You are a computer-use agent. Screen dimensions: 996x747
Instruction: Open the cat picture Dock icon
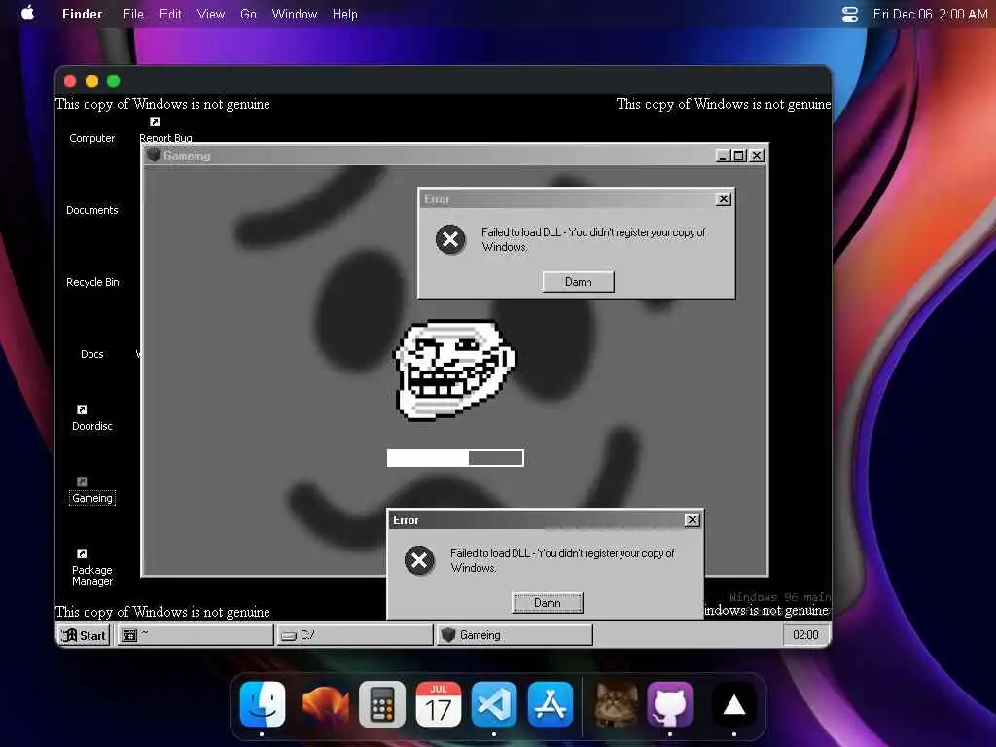pos(616,704)
